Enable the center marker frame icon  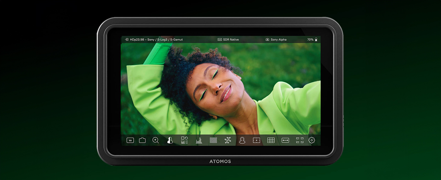pyautogui.click(x=256, y=140)
